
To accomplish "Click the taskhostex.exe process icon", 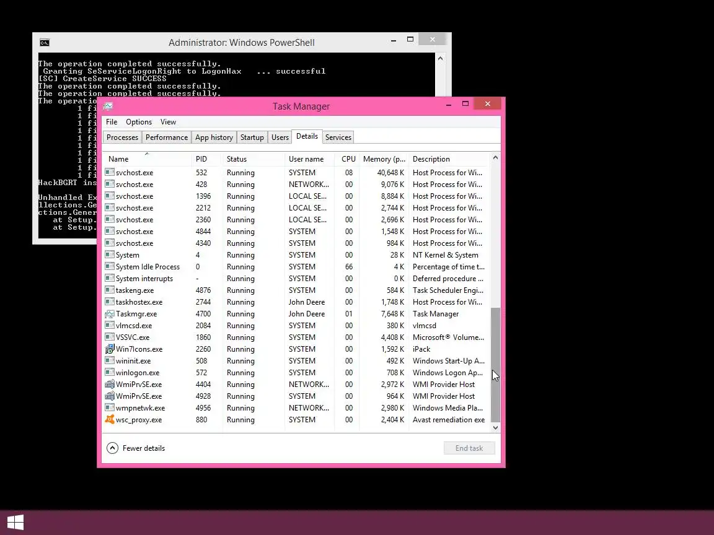I will pos(109,302).
